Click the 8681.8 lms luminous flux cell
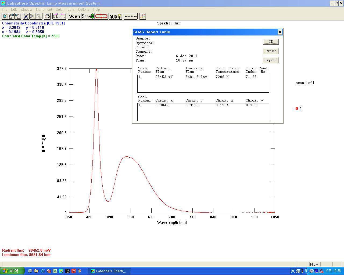The image size is (344, 275). (196, 77)
